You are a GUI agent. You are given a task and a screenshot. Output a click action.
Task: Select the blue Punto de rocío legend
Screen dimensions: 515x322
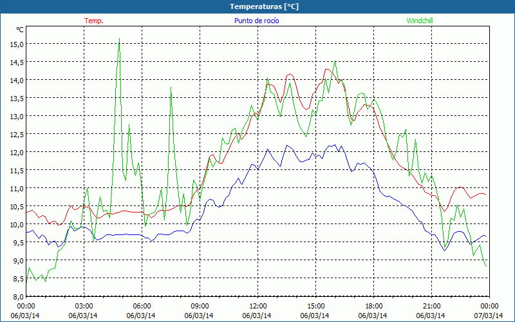point(256,21)
